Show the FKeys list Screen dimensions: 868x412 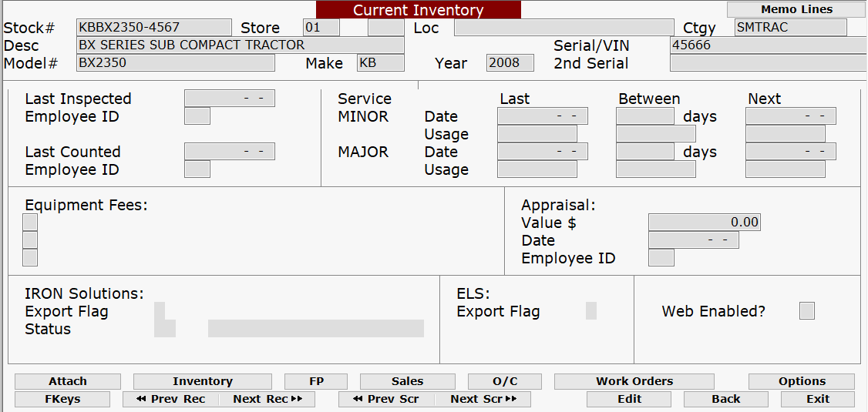click(x=62, y=399)
